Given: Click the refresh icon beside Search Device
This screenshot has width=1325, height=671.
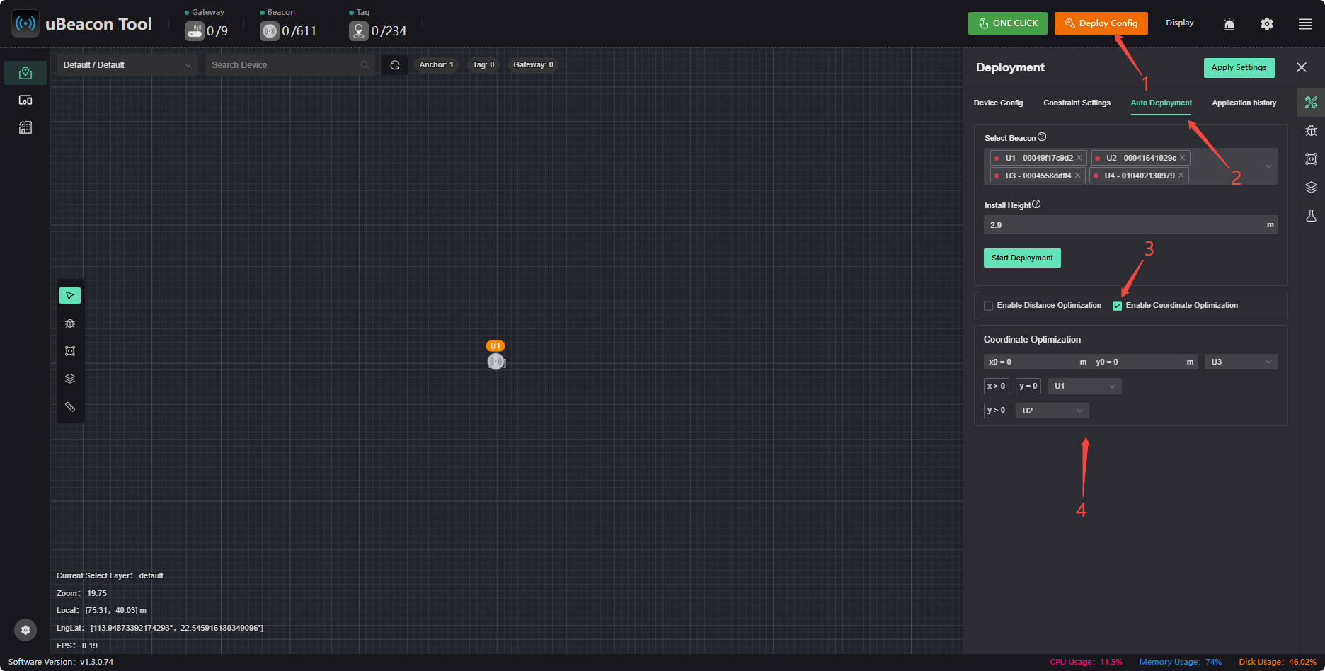Looking at the screenshot, I should coord(395,65).
